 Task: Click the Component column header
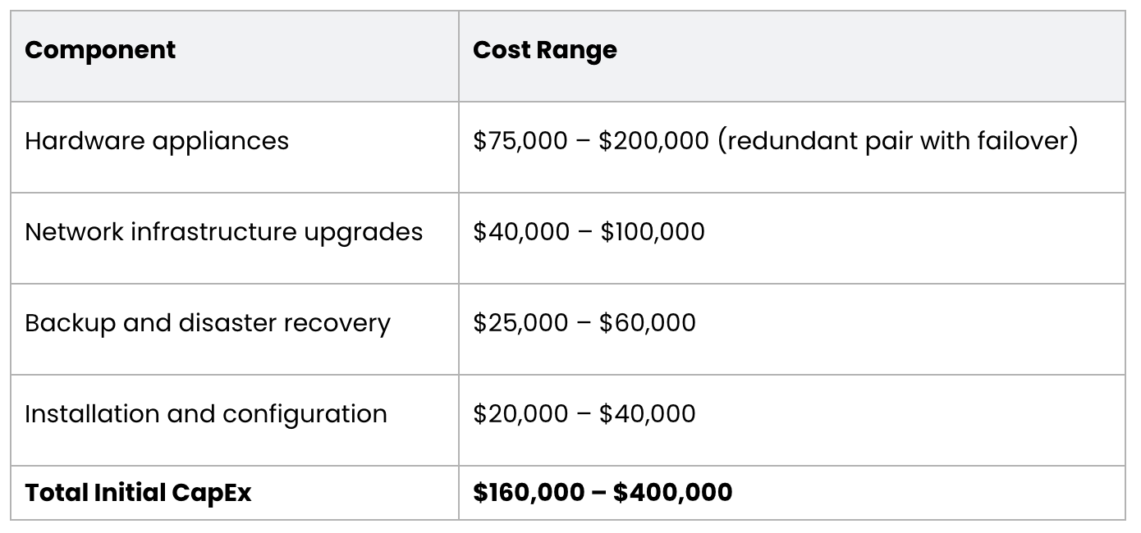coord(100,50)
